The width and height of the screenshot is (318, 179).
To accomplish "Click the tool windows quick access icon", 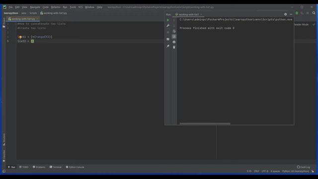I will point(4,171).
